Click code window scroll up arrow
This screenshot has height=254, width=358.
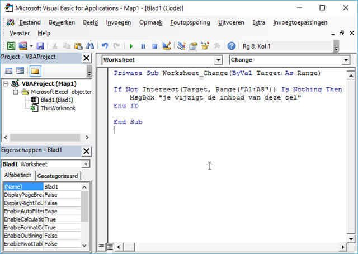(x=351, y=75)
